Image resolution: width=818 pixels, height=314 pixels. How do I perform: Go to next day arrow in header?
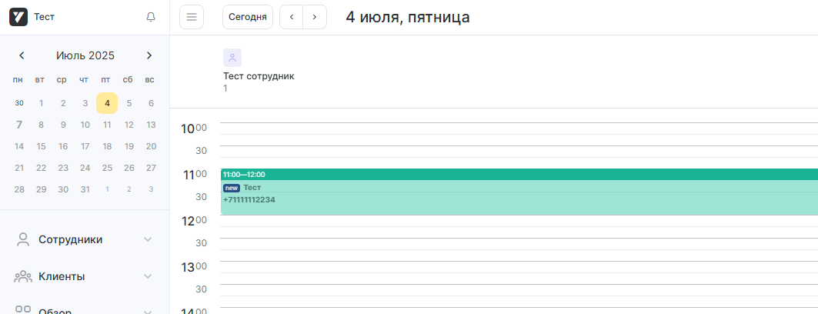point(315,17)
